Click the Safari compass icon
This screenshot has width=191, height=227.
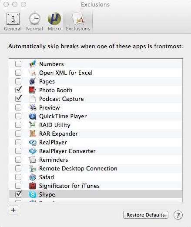click(x=33, y=177)
